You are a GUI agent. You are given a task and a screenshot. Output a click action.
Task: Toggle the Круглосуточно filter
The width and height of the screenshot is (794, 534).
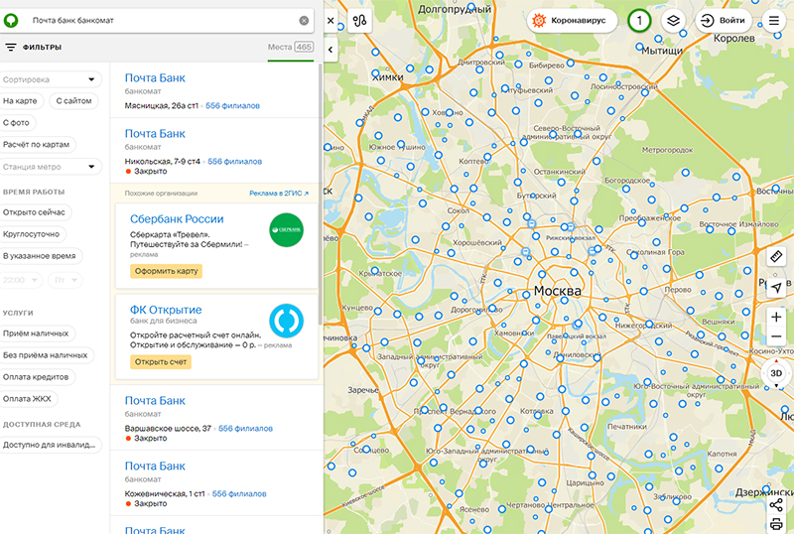(x=32, y=234)
